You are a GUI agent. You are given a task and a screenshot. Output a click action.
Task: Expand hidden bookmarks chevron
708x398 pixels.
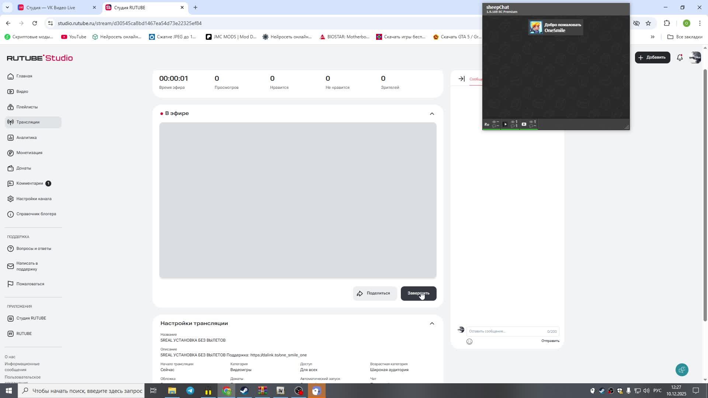coord(652,37)
